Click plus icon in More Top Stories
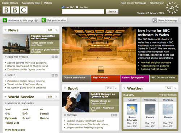 click(53, 57)
